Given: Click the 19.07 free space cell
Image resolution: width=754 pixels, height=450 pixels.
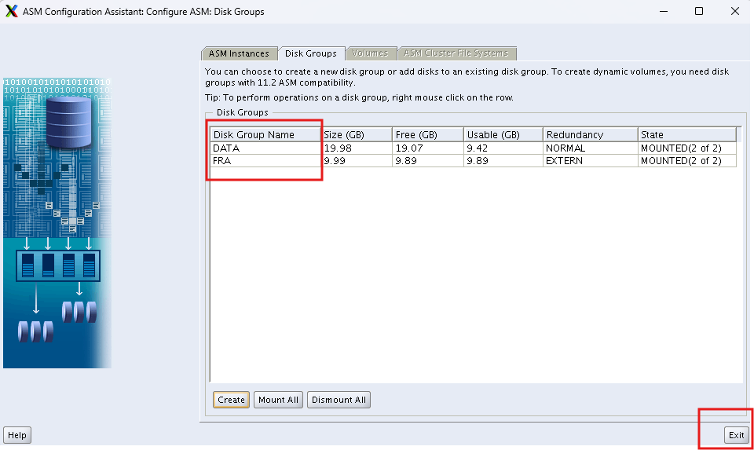Looking at the screenshot, I should coord(428,148).
